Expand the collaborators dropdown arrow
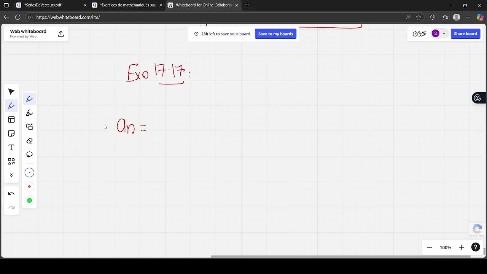Viewport: 487px width, 274px height. (444, 33)
